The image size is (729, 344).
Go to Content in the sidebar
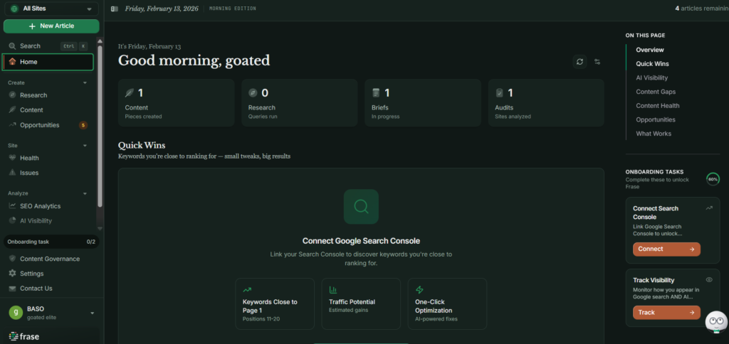point(31,110)
